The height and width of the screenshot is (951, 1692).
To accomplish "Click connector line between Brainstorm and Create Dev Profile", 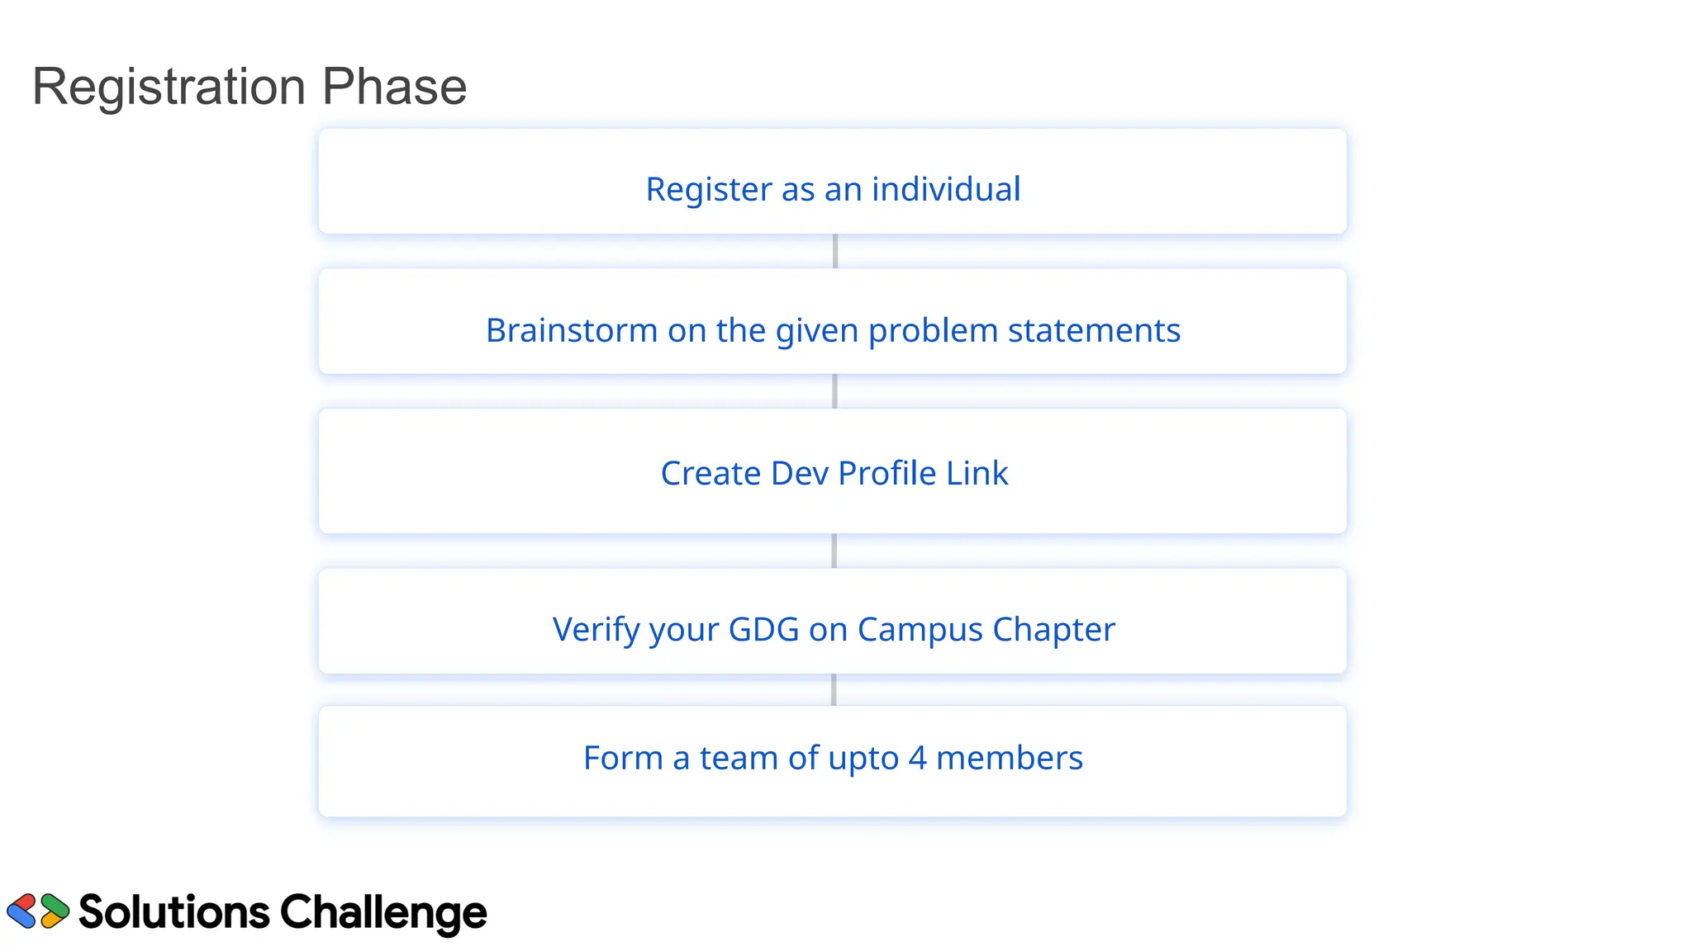I will [x=834, y=391].
